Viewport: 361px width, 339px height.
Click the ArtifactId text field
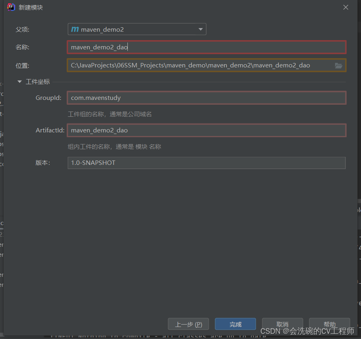click(206, 130)
